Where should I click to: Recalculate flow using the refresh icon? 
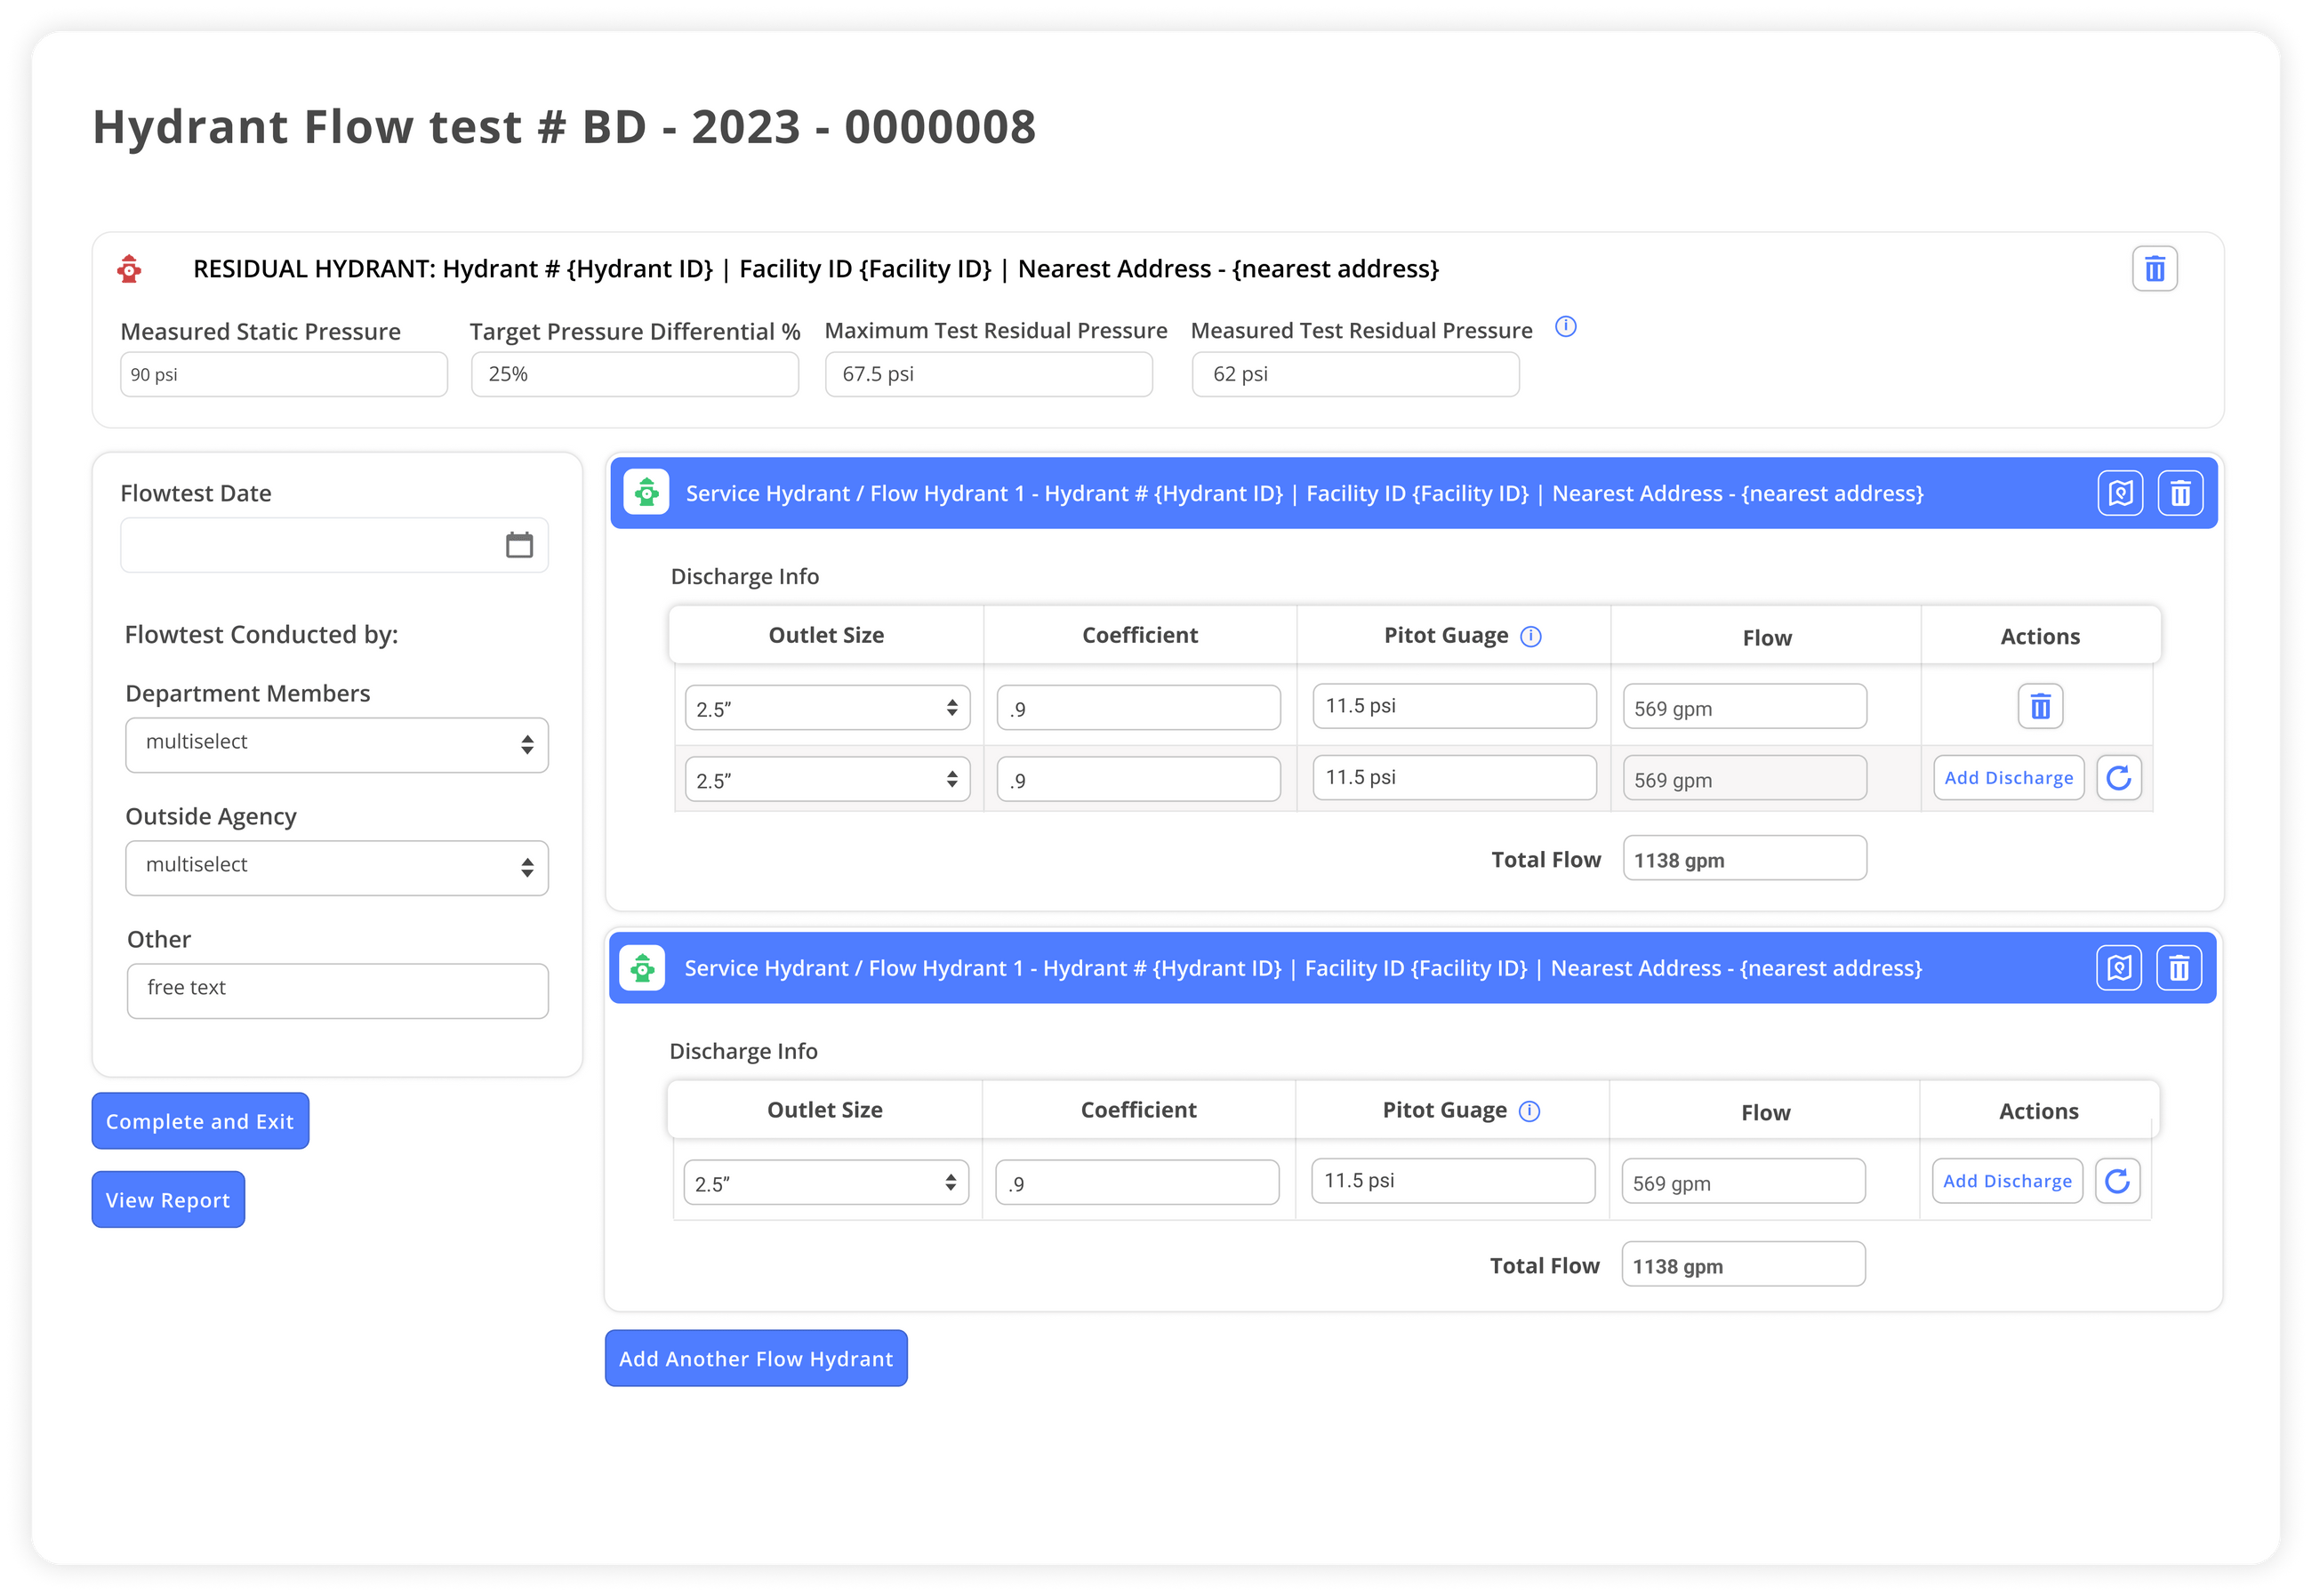pyautogui.click(x=2120, y=777)
